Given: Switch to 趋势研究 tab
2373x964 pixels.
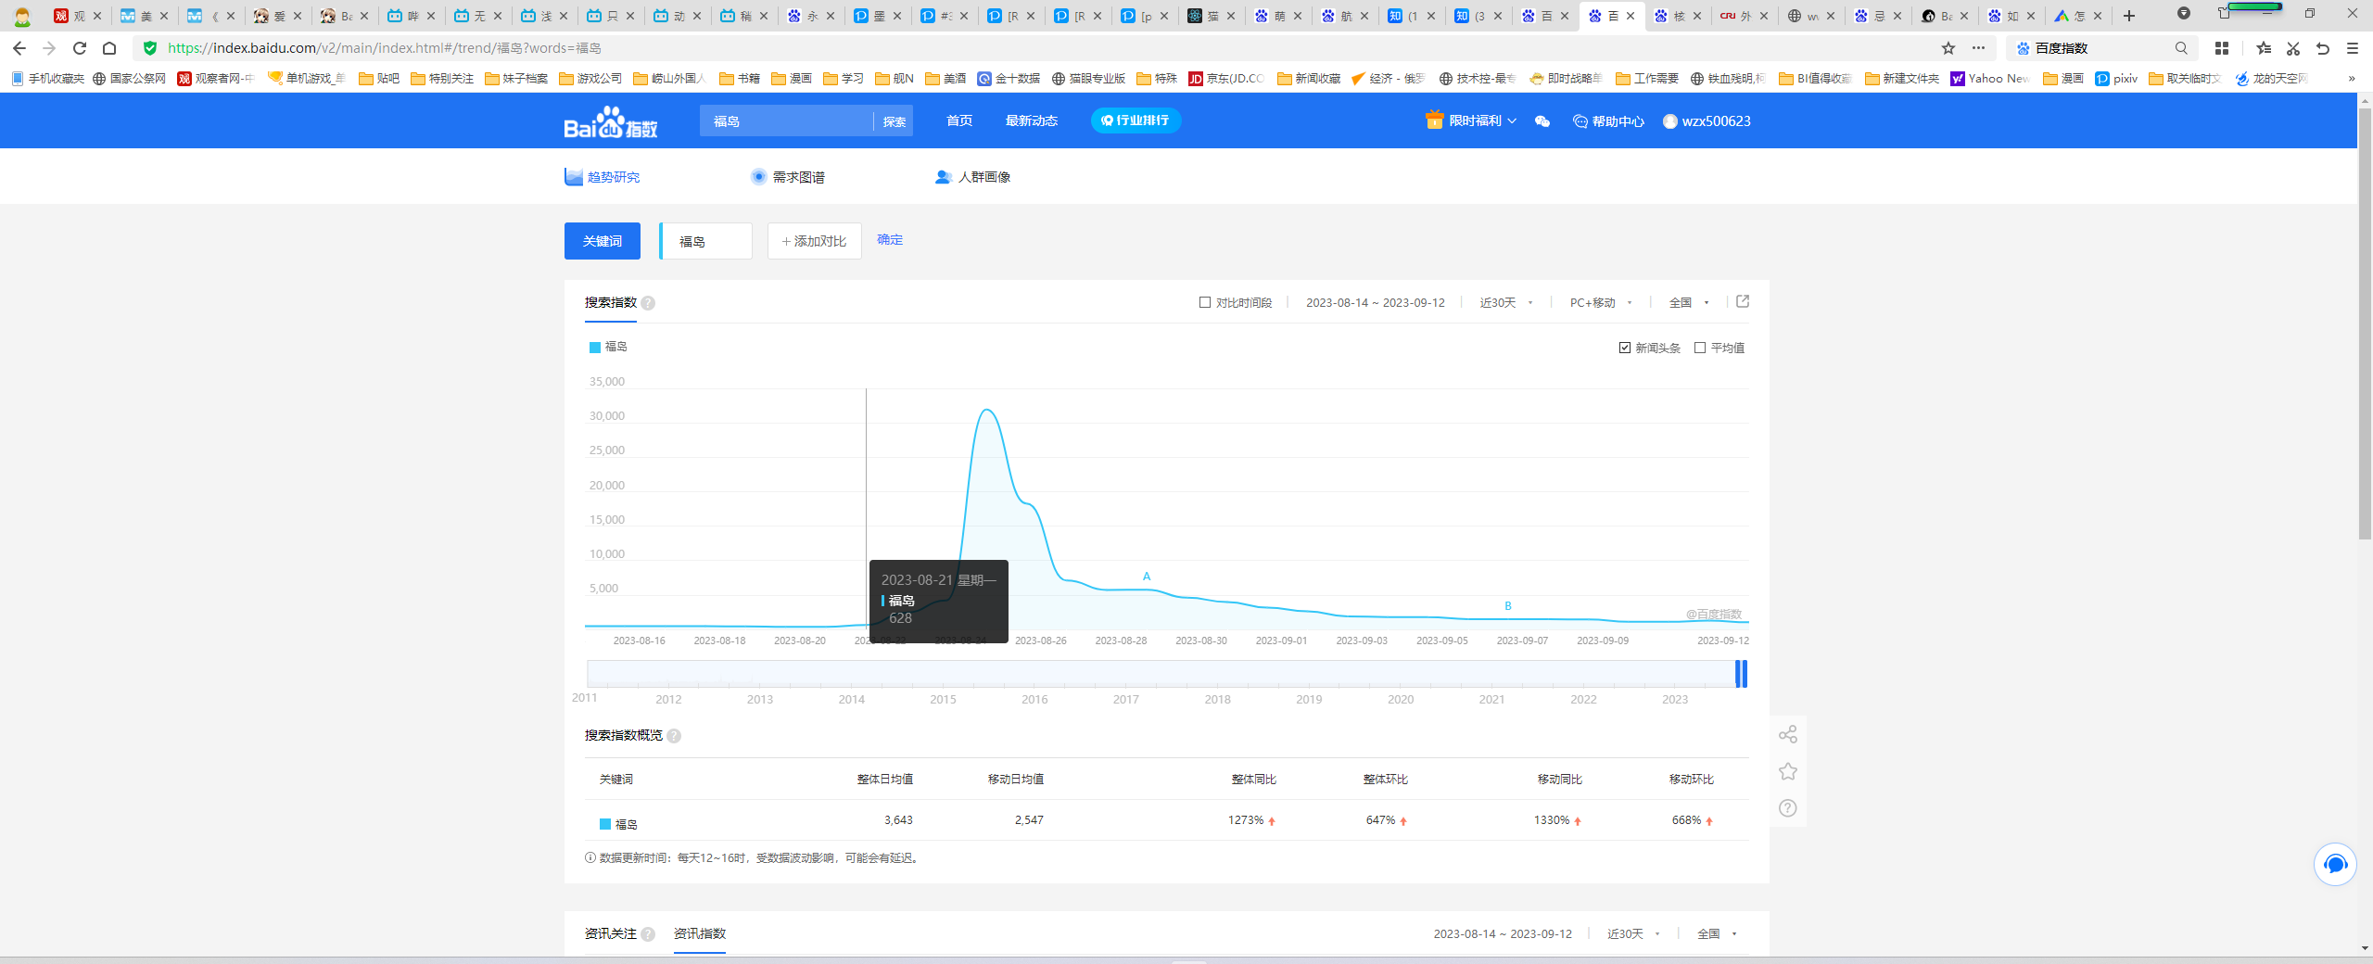Looking at the screenshot, I should 603,177.
